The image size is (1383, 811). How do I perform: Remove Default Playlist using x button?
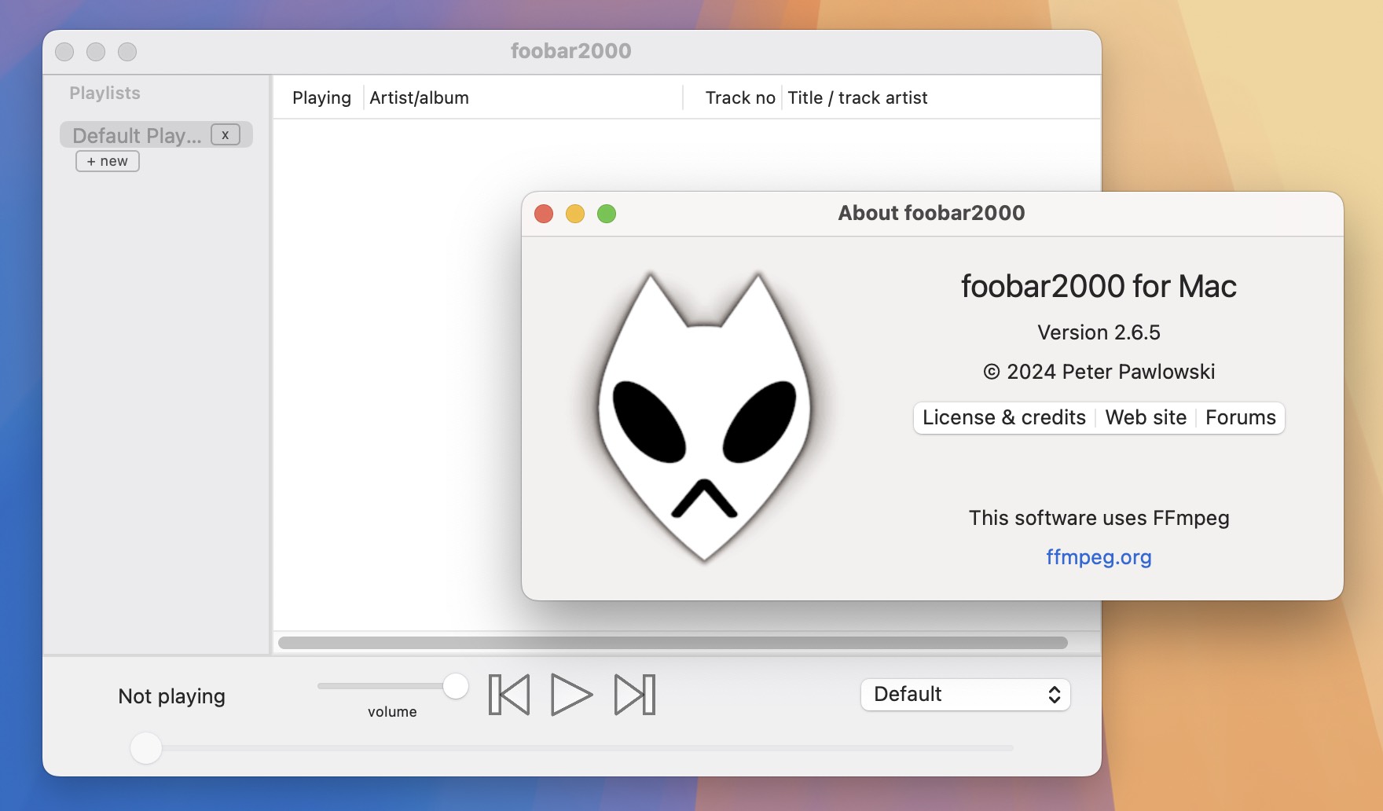(x=226, y=134)
